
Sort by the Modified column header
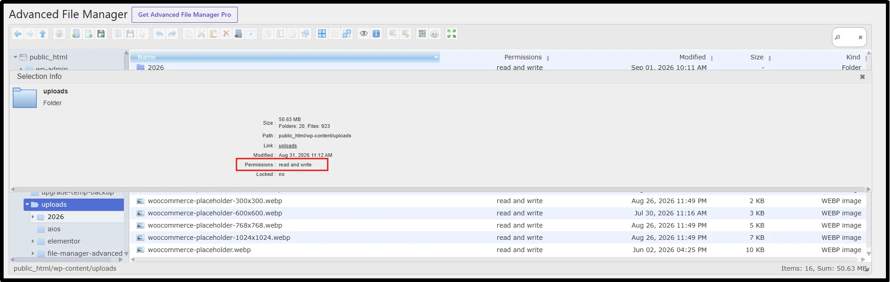tap(693, 57)
